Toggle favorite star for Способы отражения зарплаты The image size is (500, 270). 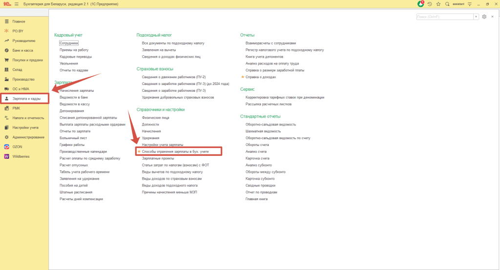139,151
